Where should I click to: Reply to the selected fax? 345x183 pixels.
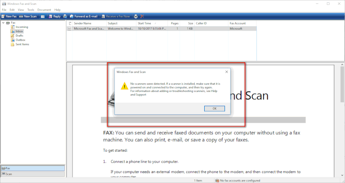[54, 16]
